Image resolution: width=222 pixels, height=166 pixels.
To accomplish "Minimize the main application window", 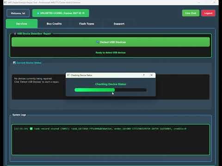I will (199, 2).
